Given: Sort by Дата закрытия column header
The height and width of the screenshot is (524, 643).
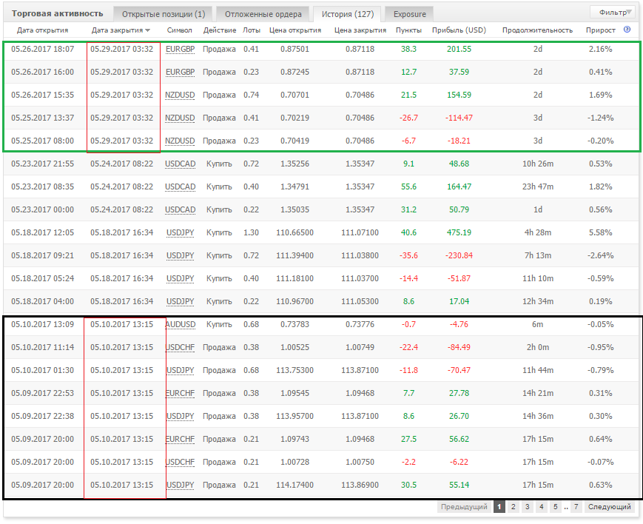Looking at the screenshot, I should tap(118, 30).
